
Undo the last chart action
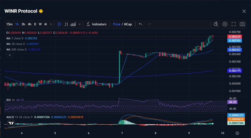pos(141,24)
